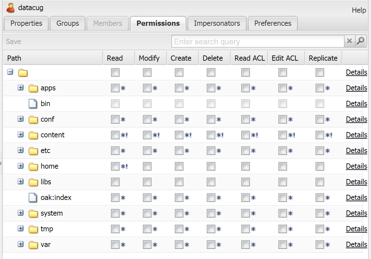Open Details link for home row
The image size is (371, 259).
[x=356, y=166]
